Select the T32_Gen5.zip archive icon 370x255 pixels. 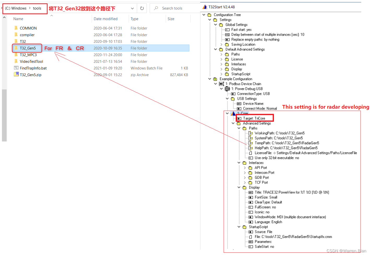(16, 74)
